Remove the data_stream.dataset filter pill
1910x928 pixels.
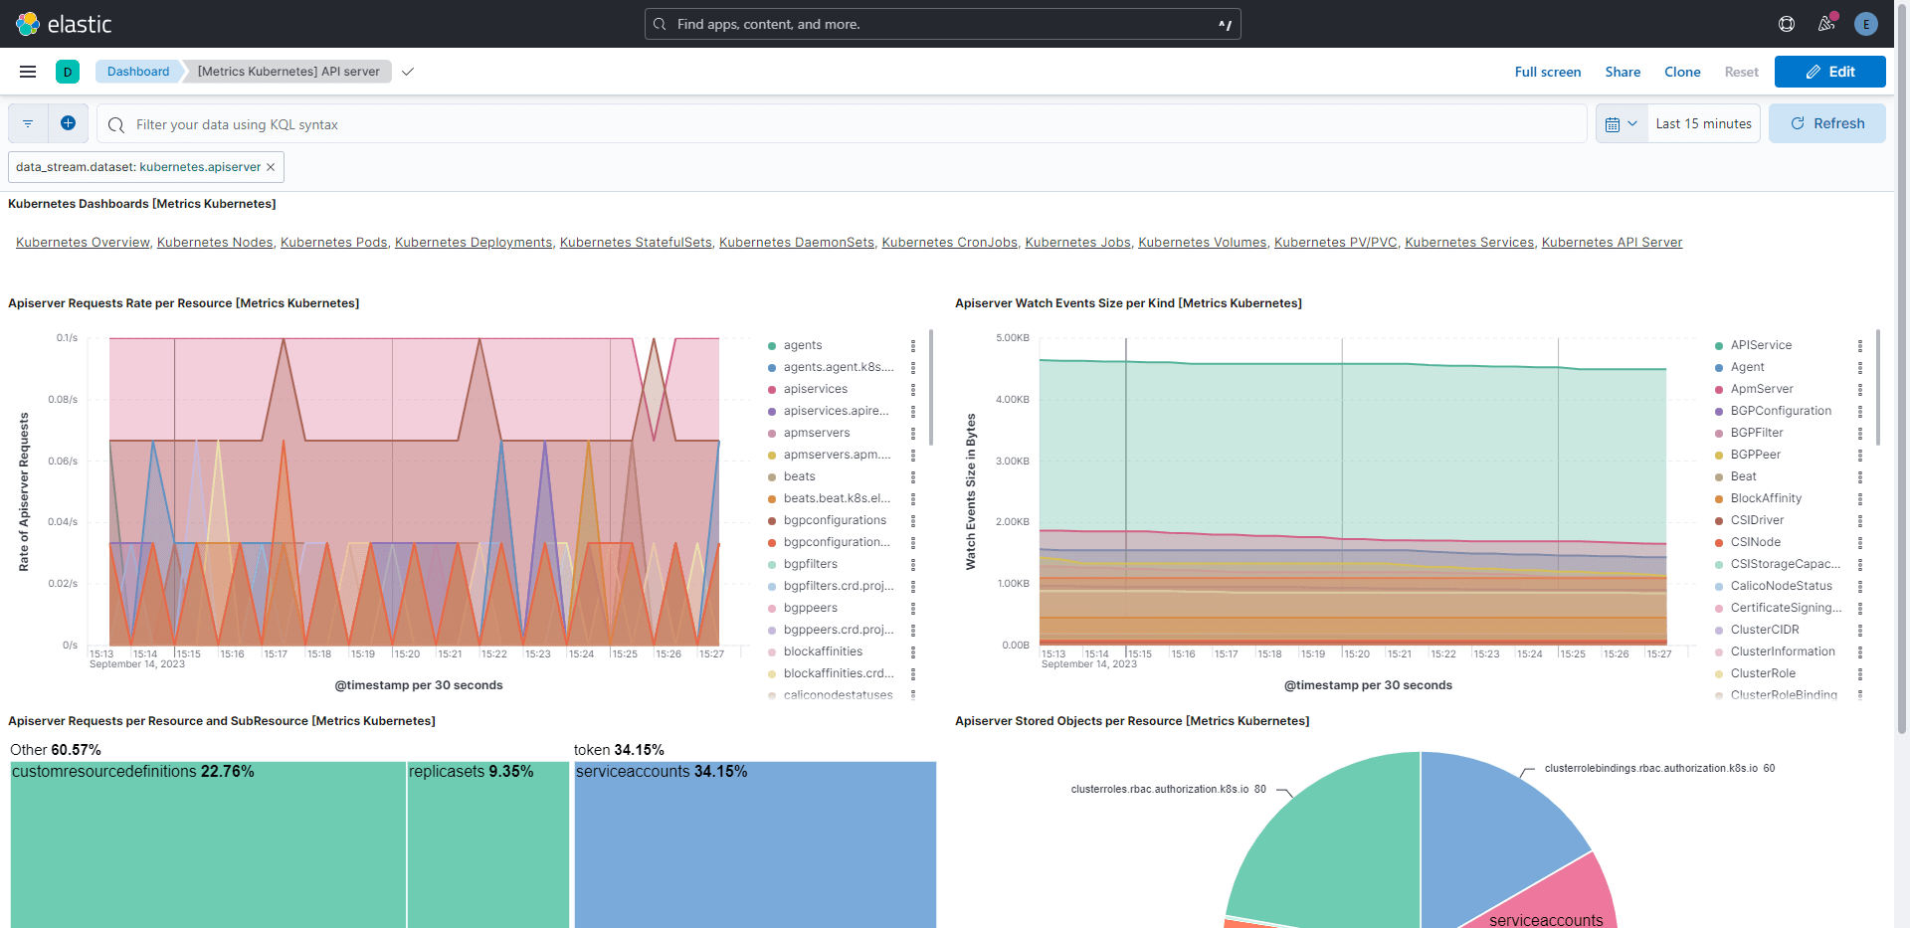coord(271,167)
